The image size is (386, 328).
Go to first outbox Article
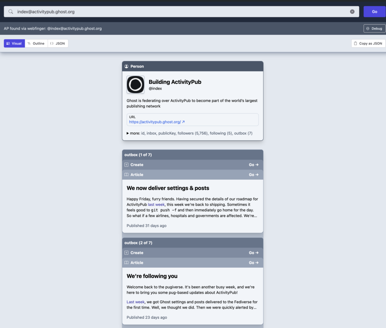[x=253, y=175]
